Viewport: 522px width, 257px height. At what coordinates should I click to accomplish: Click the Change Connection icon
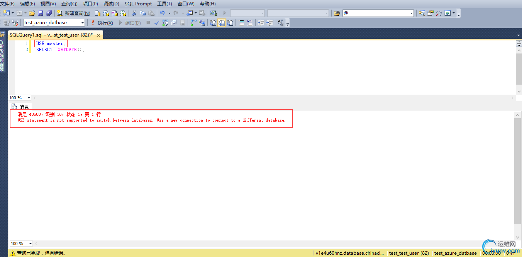tap(15, 23)
